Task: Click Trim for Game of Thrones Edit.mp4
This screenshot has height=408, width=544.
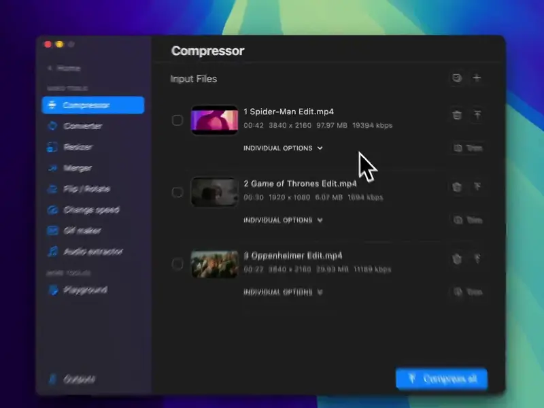Action: pyautogui.click(x=468, y=220)
